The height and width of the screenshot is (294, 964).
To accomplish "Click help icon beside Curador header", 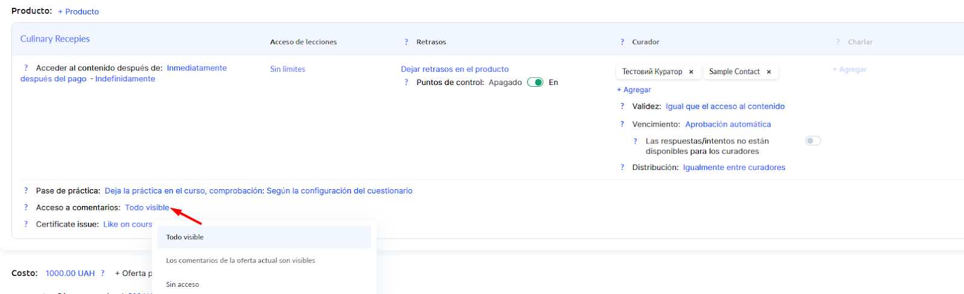I will (622, 42).
